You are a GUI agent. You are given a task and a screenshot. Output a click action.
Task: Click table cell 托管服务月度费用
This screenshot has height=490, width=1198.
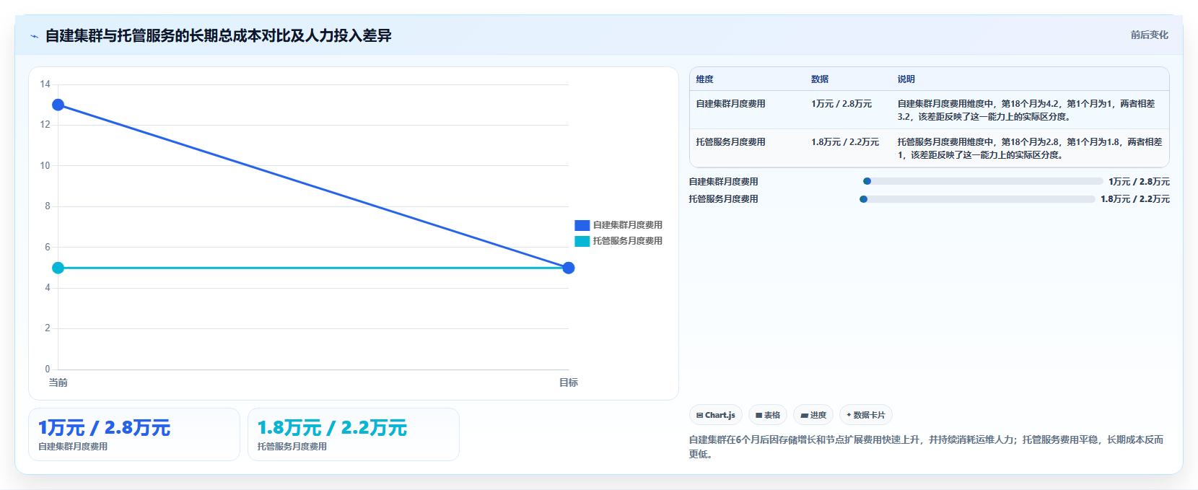pos(730,142)
